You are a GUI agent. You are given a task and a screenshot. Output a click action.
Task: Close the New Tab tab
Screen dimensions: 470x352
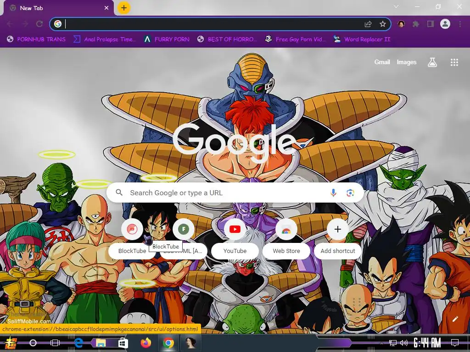pyautogui.click(x=106, y=8)
